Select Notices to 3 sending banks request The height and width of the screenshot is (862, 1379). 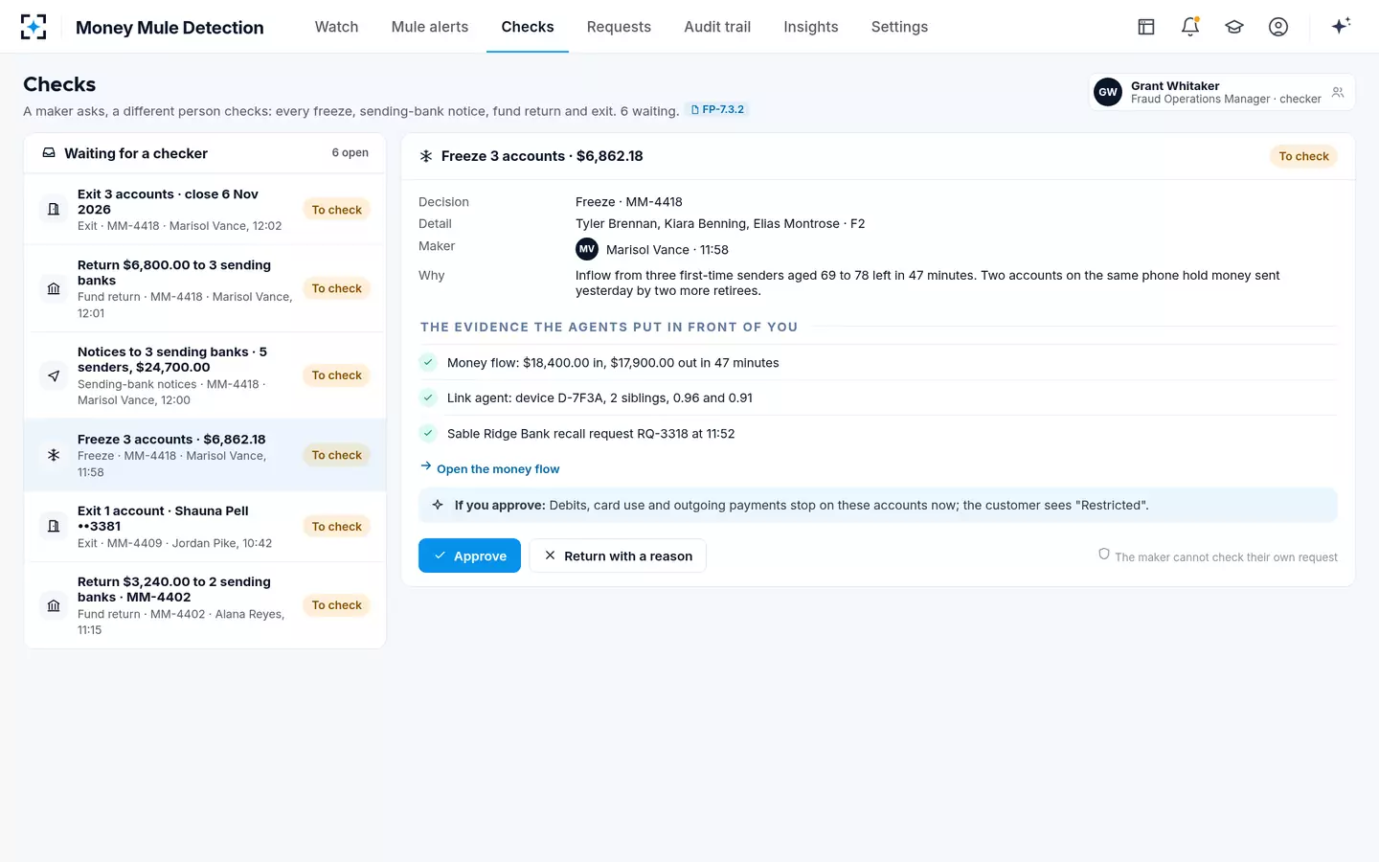[205, 375]
